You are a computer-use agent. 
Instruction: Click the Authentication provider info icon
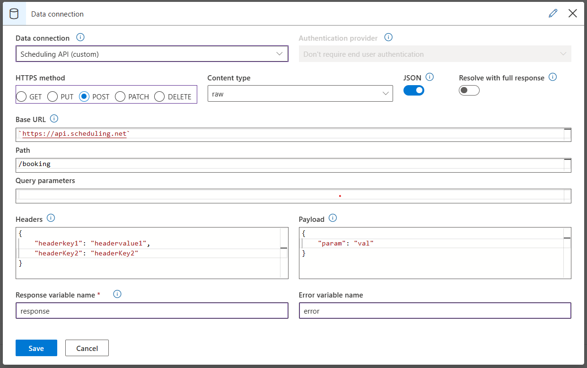388,37
